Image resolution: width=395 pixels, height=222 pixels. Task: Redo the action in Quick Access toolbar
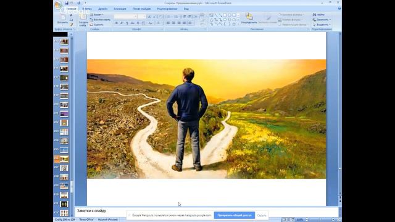79,3
